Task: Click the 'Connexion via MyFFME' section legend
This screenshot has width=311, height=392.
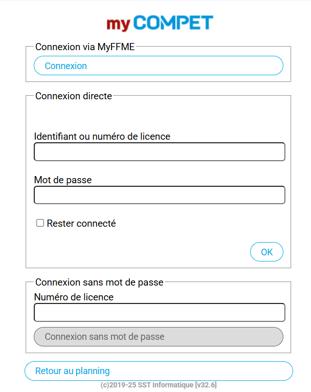Action: 85,47
